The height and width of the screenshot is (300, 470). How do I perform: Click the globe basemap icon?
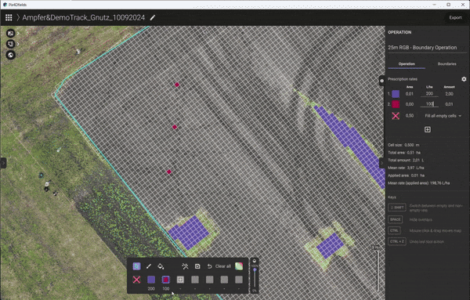11,55
